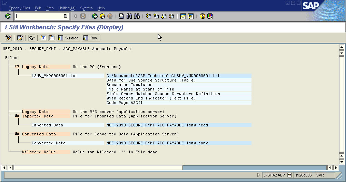Click the Find Next binoculars icon
346x182 pixels.
click(137, 16)
